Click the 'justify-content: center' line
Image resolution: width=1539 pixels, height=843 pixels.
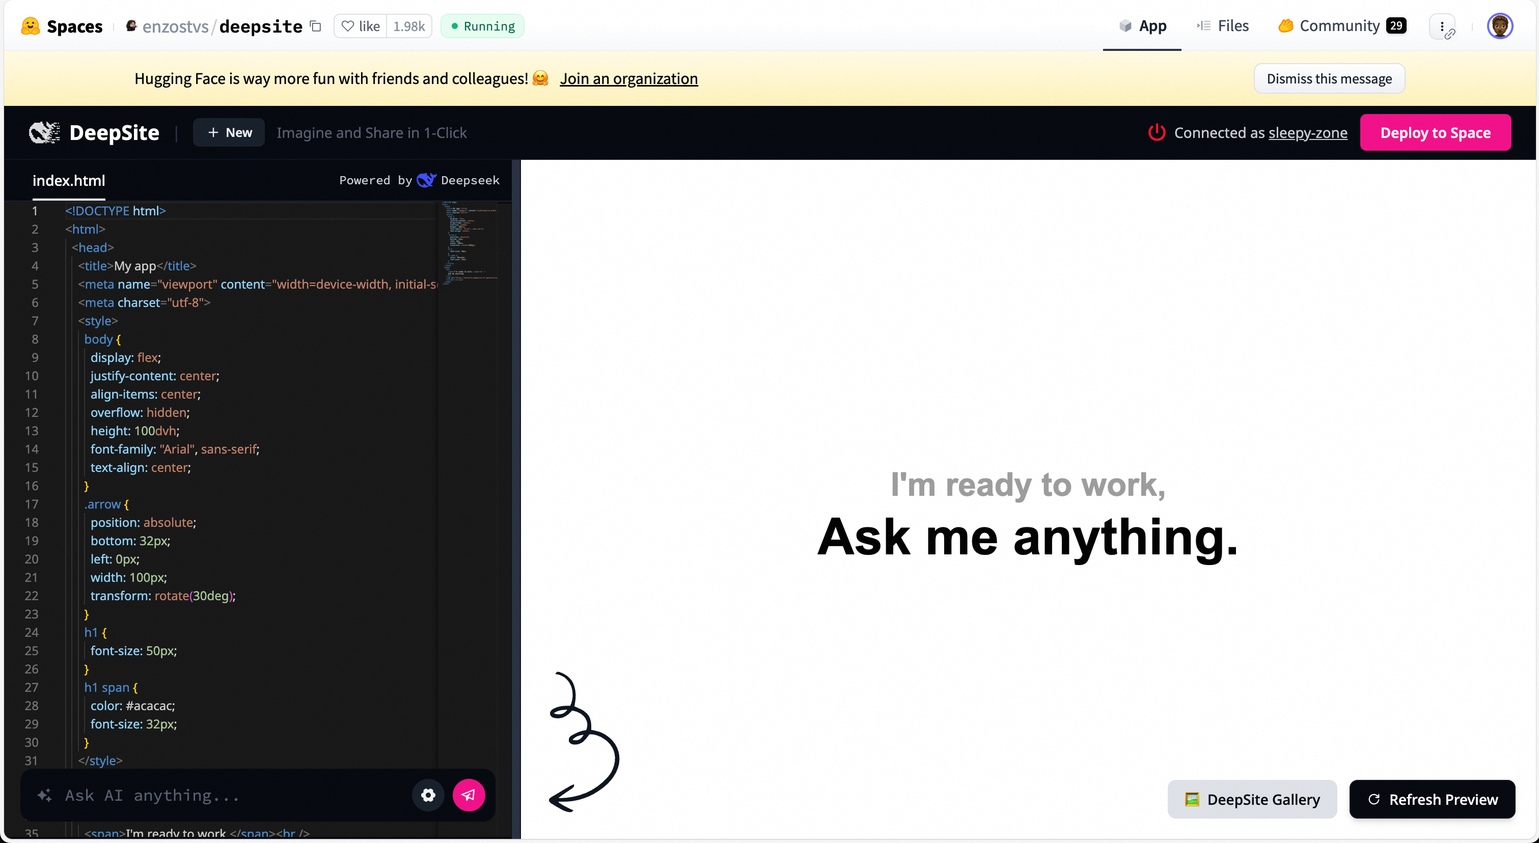[155, 376]
